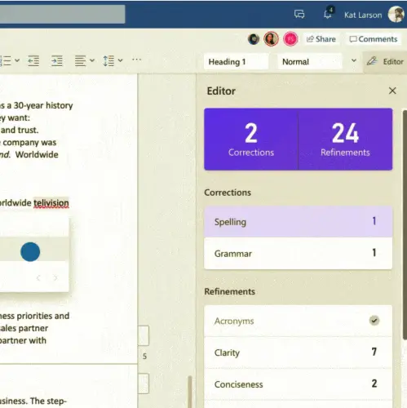Close the Editor pane

click(x=392, y=91)
